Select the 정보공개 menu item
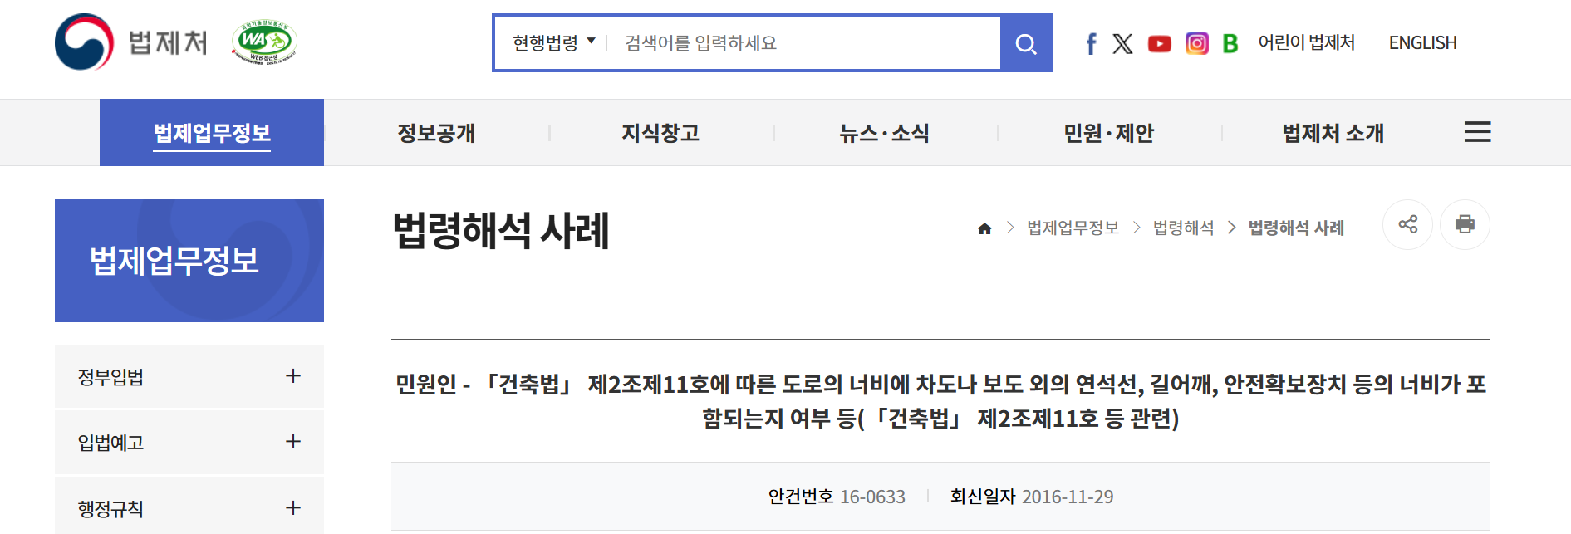This screenshot has height=534, width=1571. [436, 133]
